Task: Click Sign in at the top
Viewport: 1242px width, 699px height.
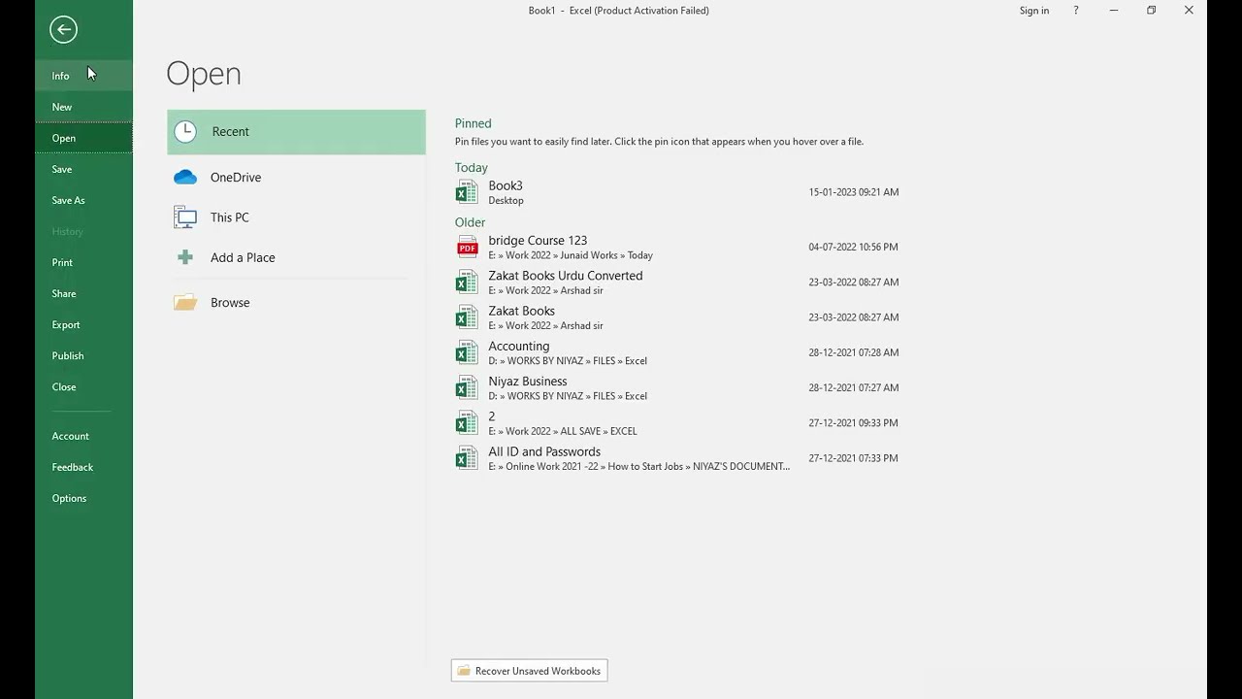Action: [x=1034, y=11]
